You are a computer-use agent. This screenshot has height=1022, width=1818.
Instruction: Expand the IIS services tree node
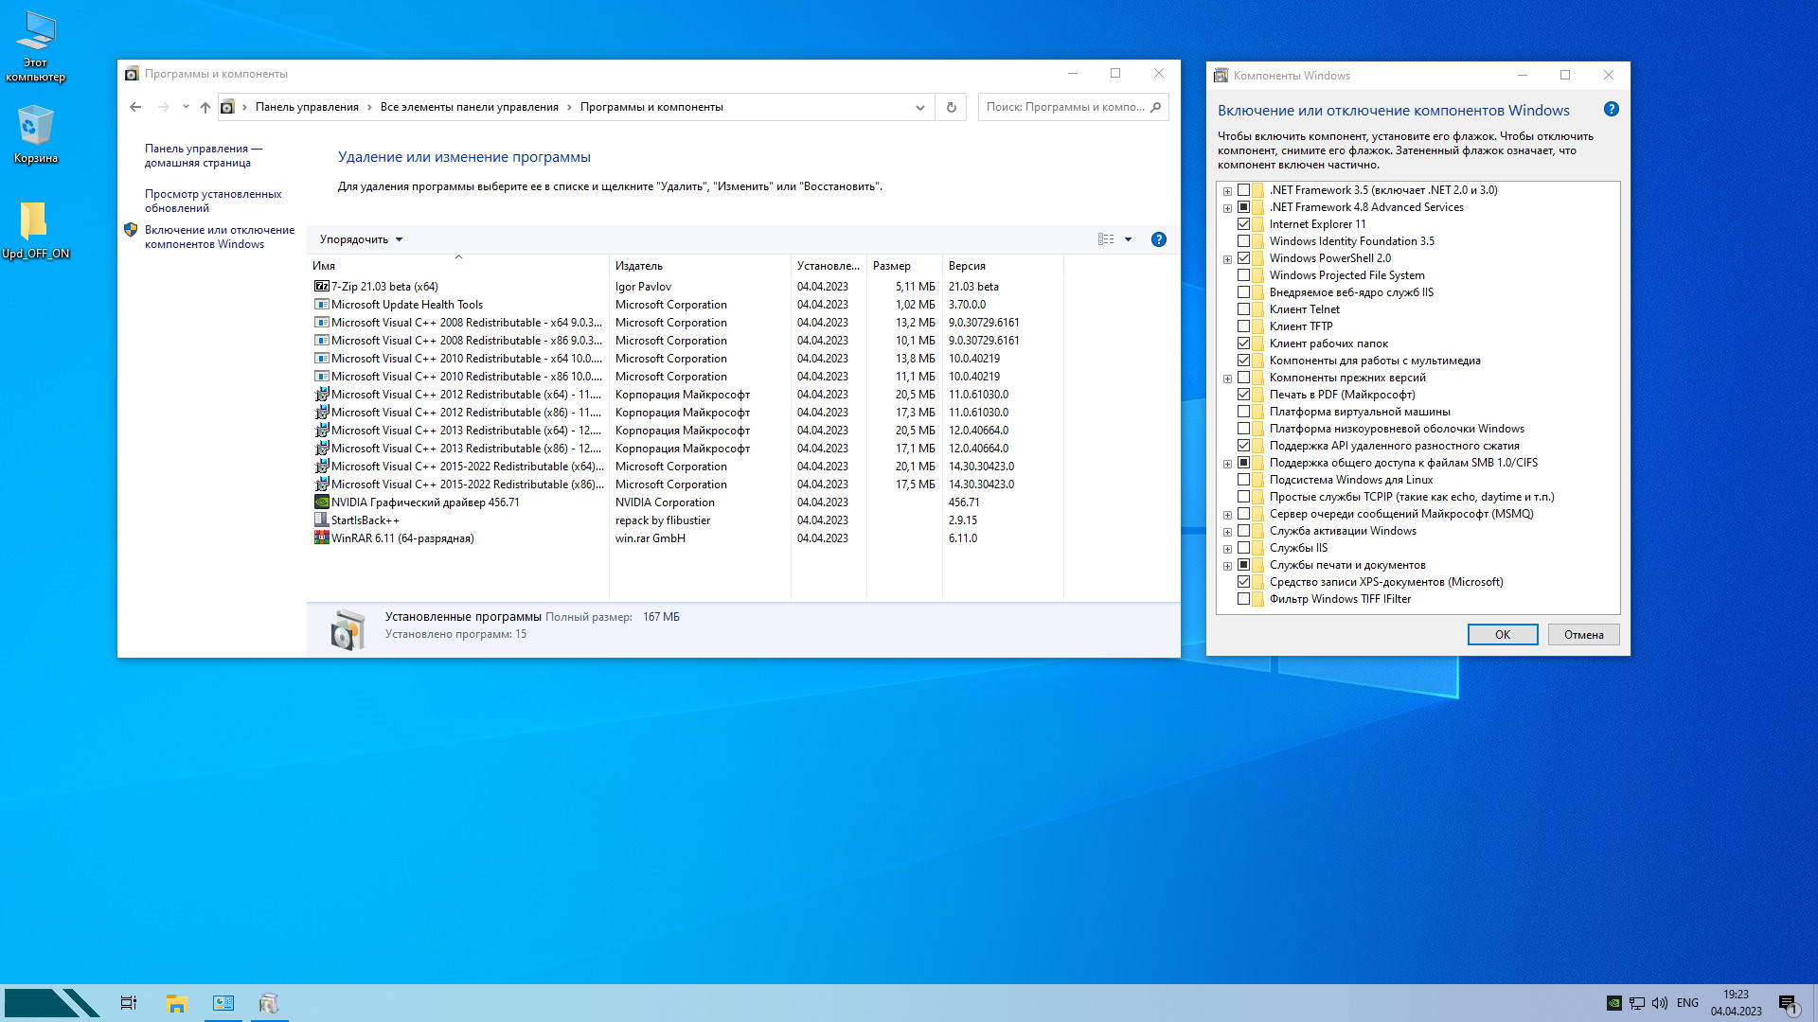pos(1227,548)
